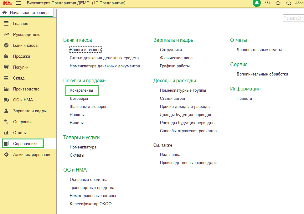Click the Склад grid icon
304x214 pixels.
pos(6,78)
